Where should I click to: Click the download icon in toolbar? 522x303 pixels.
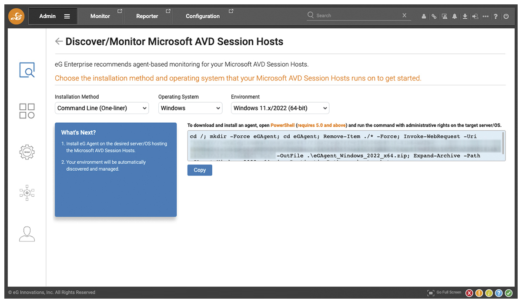coord(465,17)
